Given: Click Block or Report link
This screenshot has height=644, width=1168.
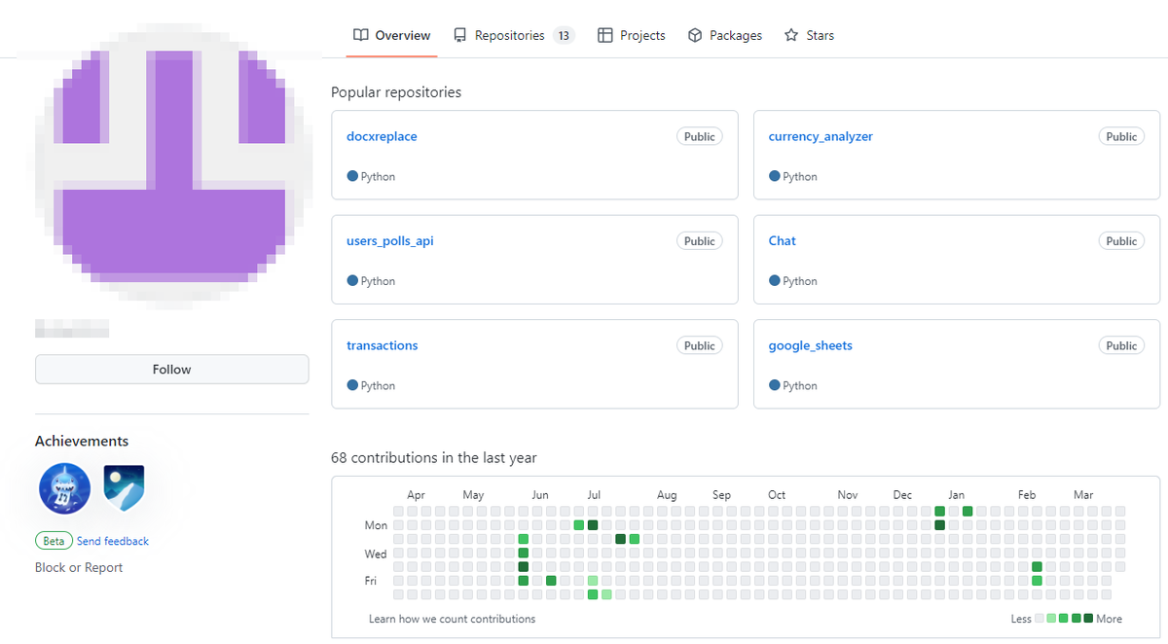Looking at the screenshot, I should 79,567.
